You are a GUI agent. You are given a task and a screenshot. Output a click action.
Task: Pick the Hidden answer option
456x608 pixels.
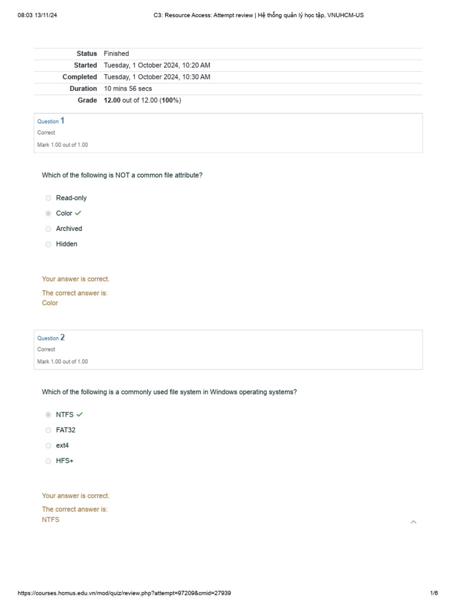[x=49, y=245]
